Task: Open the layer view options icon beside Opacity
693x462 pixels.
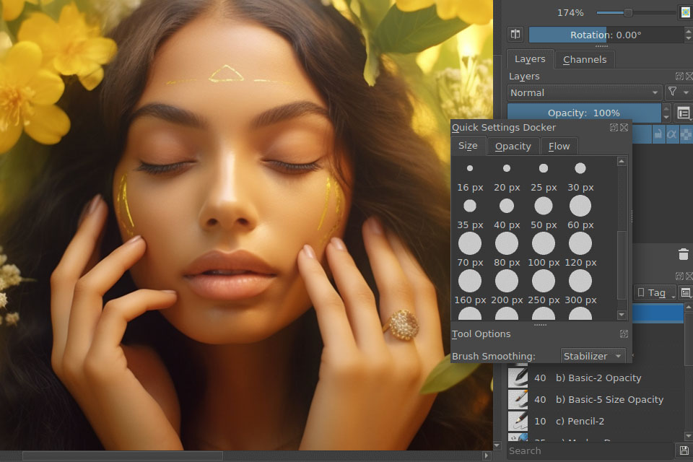Action: coord(684,113)
